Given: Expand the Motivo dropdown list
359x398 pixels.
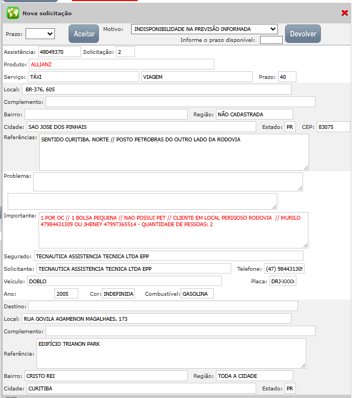Looking at the screenshot, I should 205,29.
